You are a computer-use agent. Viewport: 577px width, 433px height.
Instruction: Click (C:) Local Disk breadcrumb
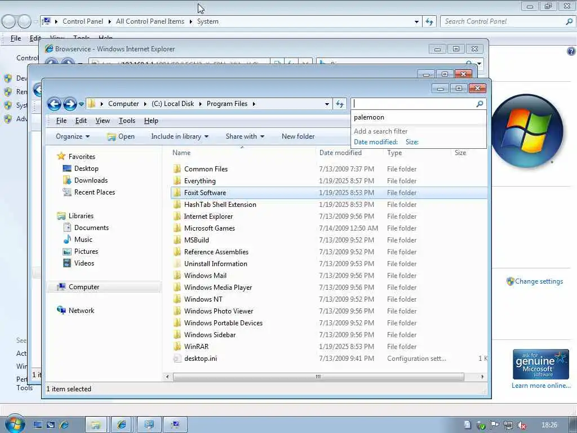point(172,104)
